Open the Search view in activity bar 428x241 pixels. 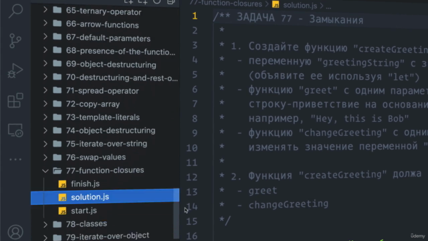pos(15,11)
